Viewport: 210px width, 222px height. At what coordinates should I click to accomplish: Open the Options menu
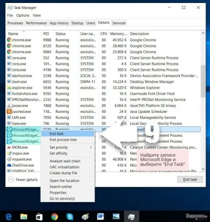(23, 15)
